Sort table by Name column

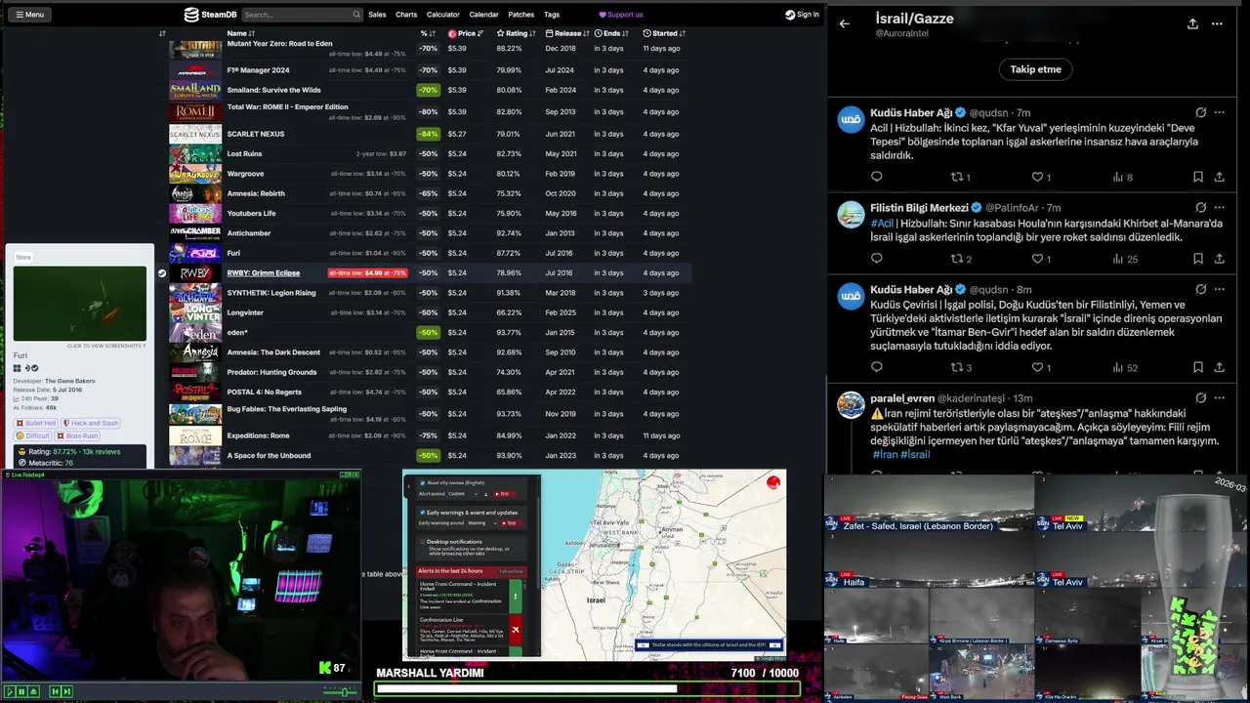coord(241,33)
